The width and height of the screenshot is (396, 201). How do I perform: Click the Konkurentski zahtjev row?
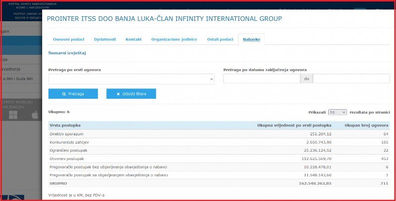pos(219,142)
